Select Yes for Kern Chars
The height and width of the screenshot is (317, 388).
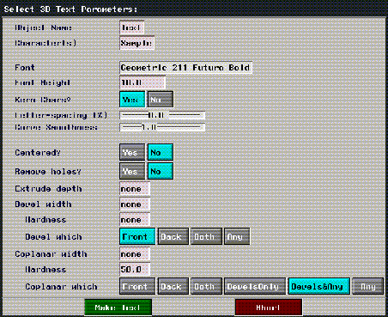pyautogui.click(x=132, y=100)
